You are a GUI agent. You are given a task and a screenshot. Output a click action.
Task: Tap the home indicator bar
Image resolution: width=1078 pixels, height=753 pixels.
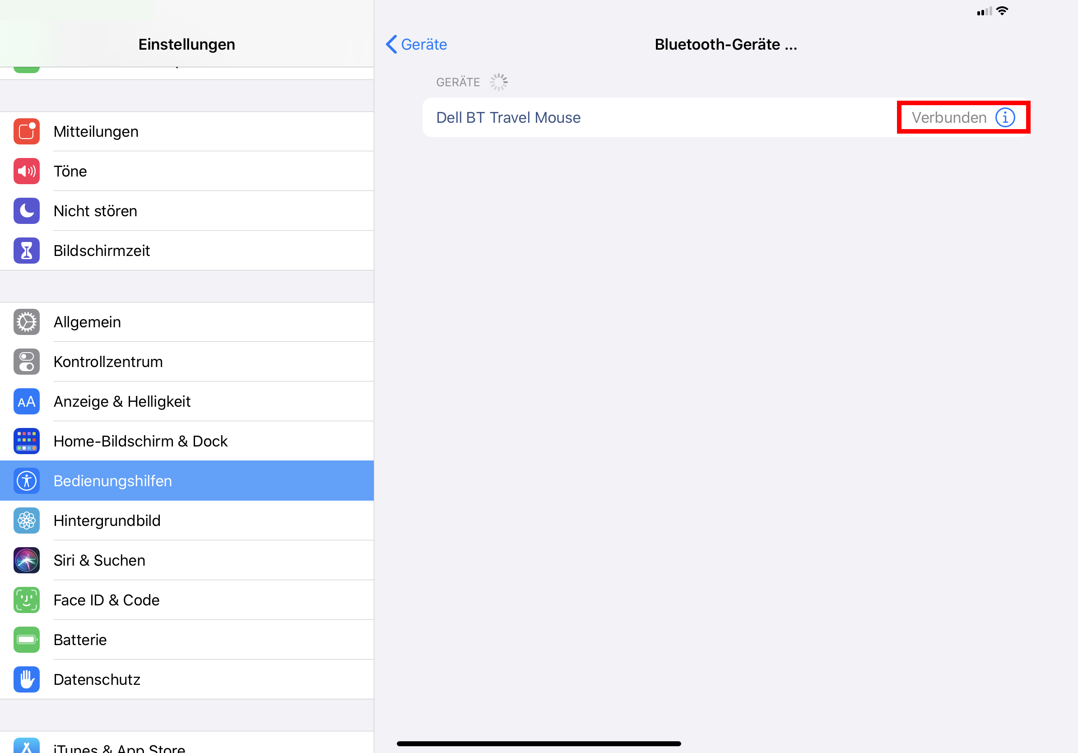coord(539,744)
